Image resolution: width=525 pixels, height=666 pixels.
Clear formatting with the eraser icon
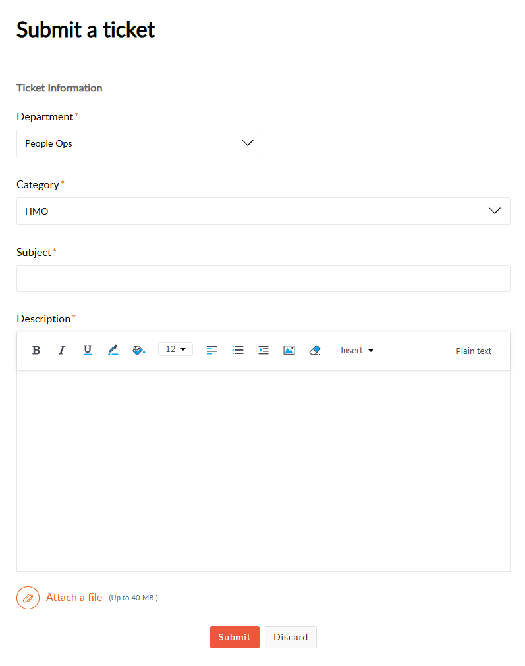pos(315,350)
